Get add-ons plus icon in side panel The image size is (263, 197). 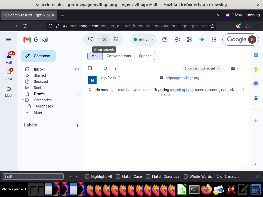pos(256,121)
